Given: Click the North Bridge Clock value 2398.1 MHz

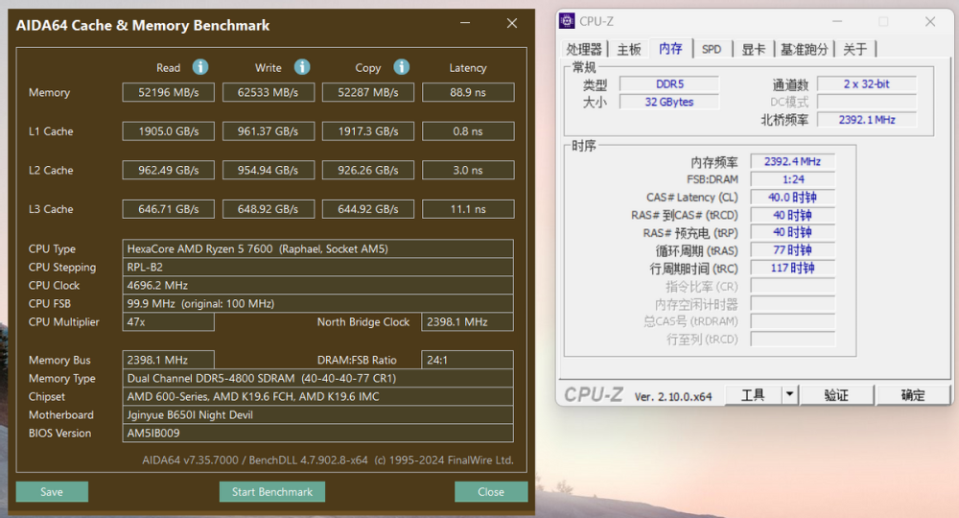Looking at the screenshot, I should coord(468,321).
